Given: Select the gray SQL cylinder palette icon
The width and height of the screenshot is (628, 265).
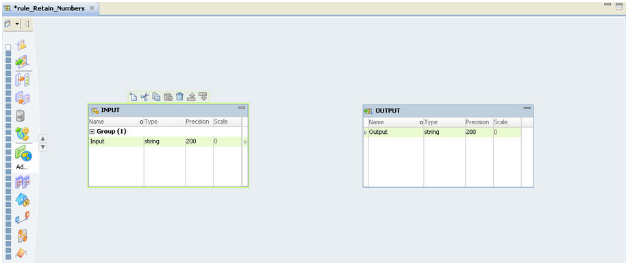Looking at the screenshot, I should 20,116.
